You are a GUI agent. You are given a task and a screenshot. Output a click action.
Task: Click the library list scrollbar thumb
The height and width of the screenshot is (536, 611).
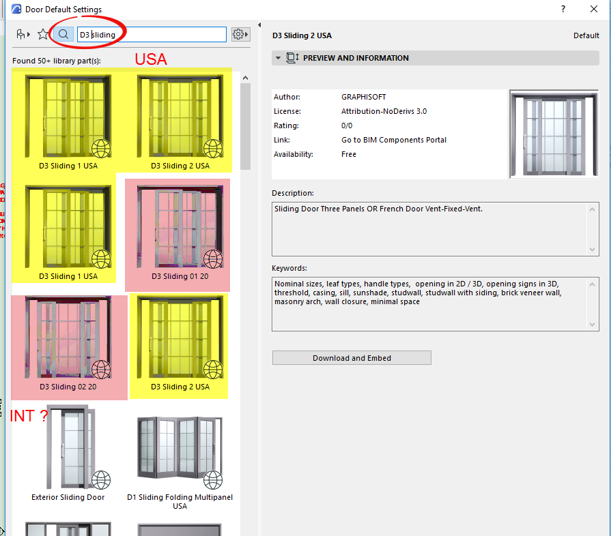coord(245,126)
